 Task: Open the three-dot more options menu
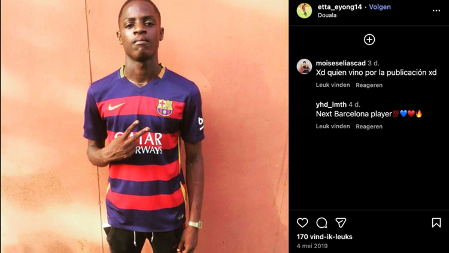pos(436,11)
